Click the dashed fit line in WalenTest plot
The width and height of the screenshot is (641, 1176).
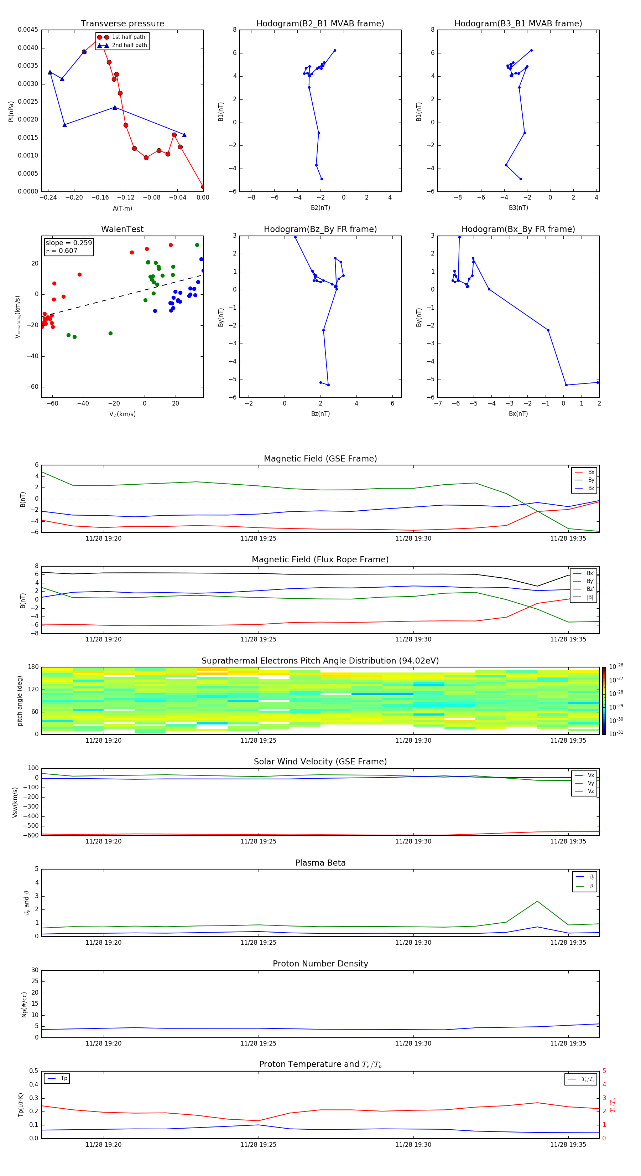click(x=122, y=296)
